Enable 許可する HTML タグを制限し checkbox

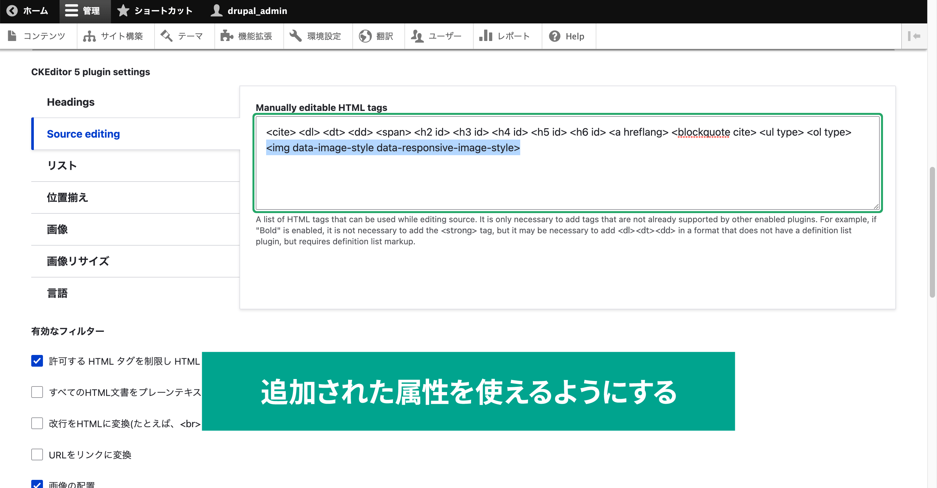pyautogui.click(x=37, y=360)
